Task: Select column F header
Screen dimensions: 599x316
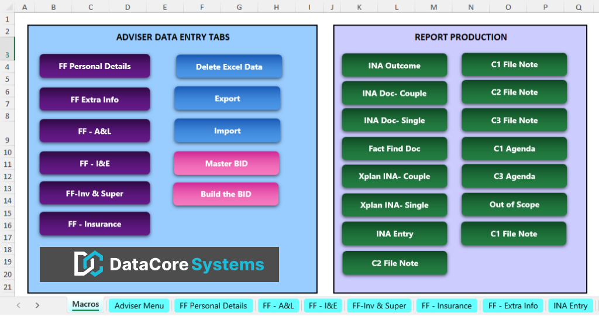Action: click(202, 7)
